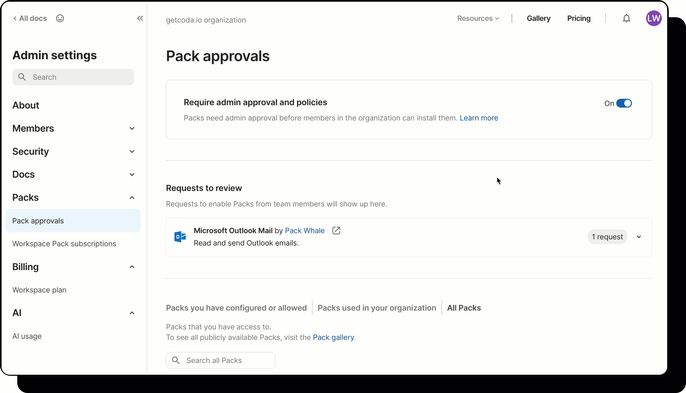Viewport: 686px width, 393px height.
Task: Switch to the All Packs tab
Action: 464,308
